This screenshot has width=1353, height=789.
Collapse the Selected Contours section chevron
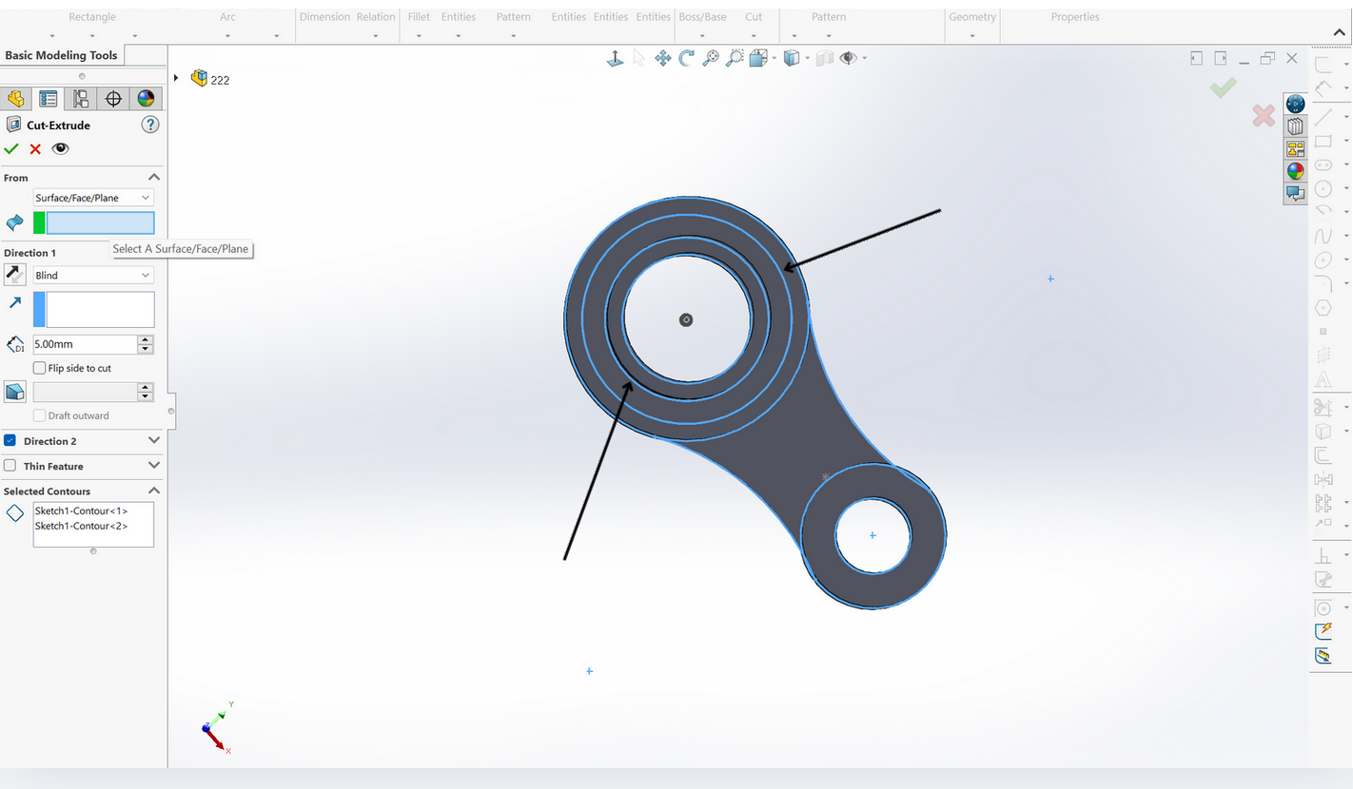[154, 491]
